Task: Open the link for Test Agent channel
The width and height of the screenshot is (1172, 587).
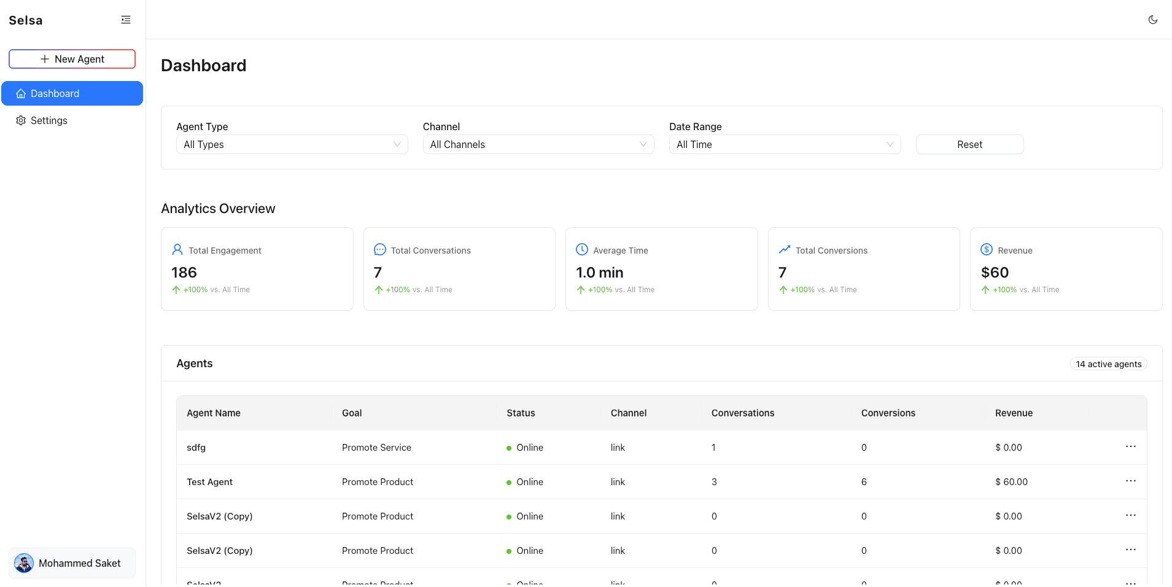Action: tap(617, 481)
